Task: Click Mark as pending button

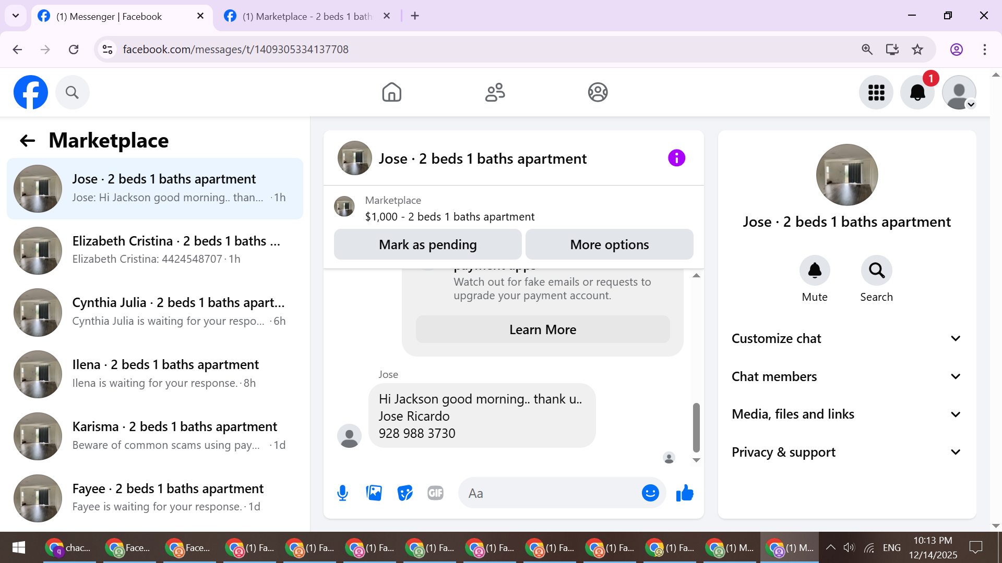Action: 427,244
